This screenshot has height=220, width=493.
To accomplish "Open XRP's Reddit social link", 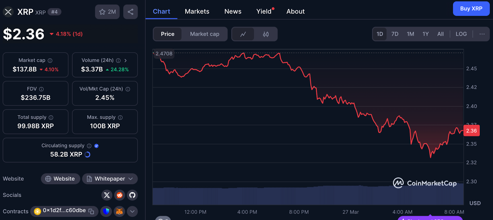I will (120, 195).
